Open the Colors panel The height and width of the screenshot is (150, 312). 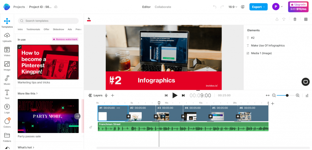(7, 123)
